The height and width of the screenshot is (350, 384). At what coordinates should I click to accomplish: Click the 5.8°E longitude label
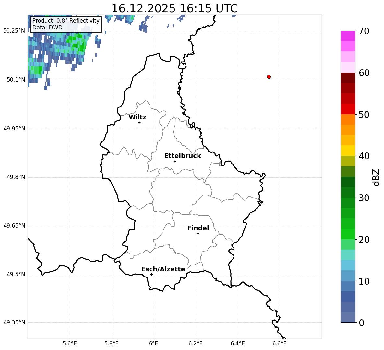click(112, 344)
